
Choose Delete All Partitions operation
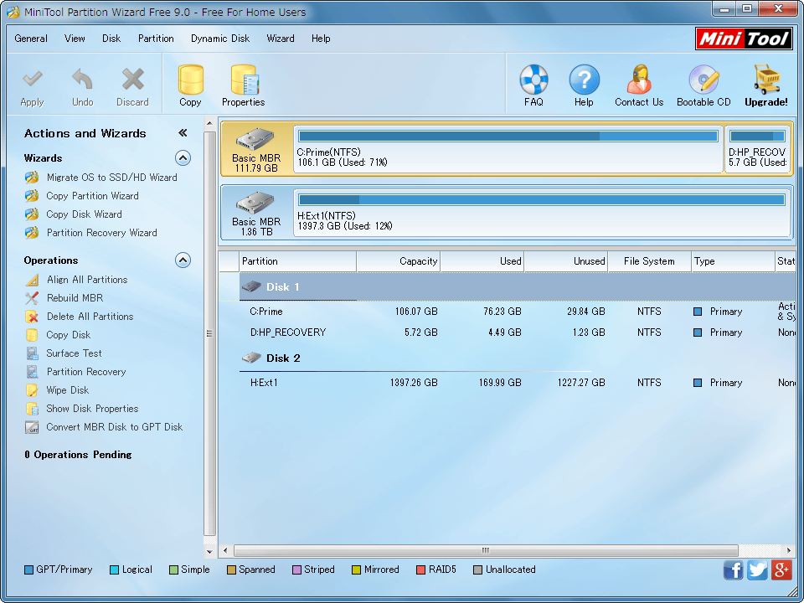coord(90,317)
